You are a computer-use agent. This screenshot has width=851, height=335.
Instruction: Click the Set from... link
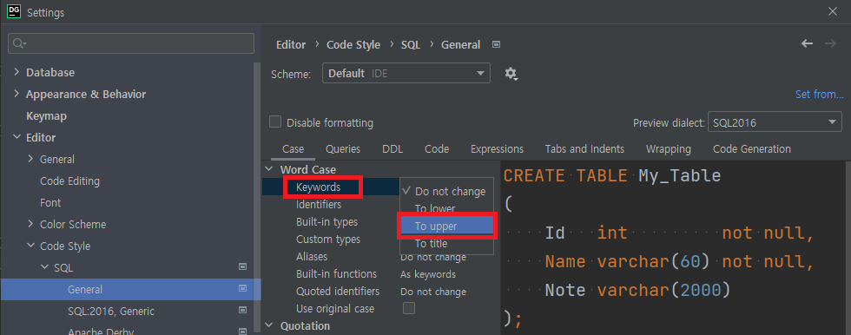(x=819, y=95)
